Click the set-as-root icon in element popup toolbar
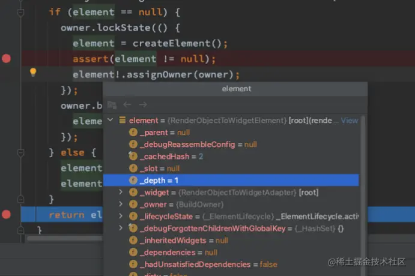Image resolution: width=415 pixels, height=276 pixels. tap(112, 105)
